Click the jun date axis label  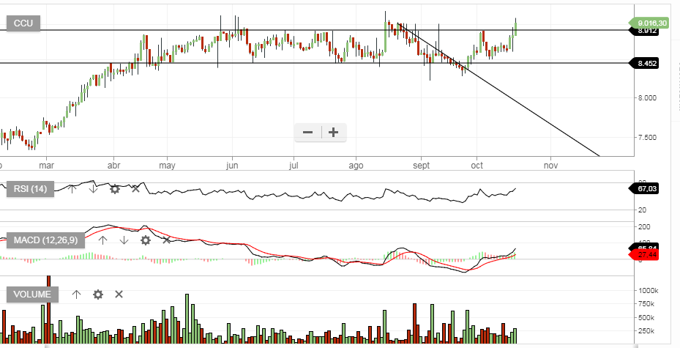pyautogui.click(x=232, y=166)
